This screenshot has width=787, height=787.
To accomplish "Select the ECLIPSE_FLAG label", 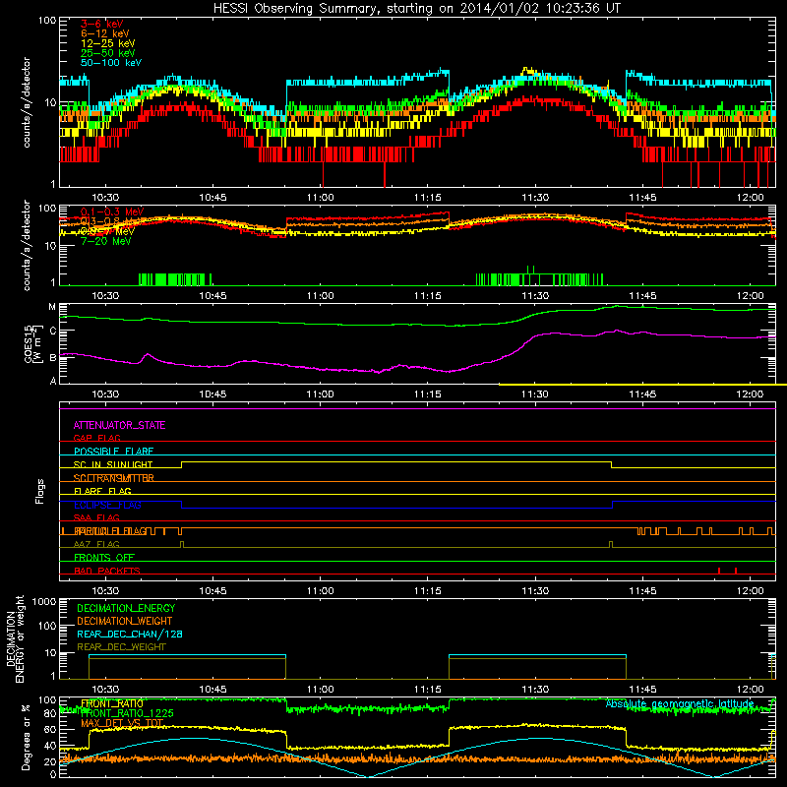I will tap(107, 505).
